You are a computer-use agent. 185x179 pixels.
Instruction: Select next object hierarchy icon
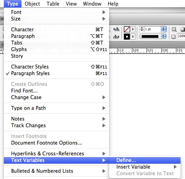point(116,37)
